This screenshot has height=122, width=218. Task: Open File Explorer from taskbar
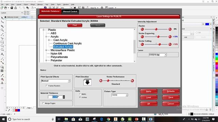click(x=66, y=119)
